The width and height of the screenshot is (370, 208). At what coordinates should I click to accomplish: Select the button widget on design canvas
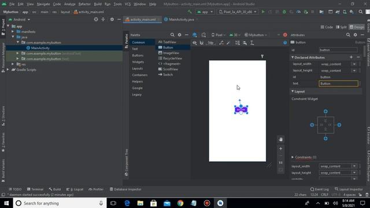(241, 110)
